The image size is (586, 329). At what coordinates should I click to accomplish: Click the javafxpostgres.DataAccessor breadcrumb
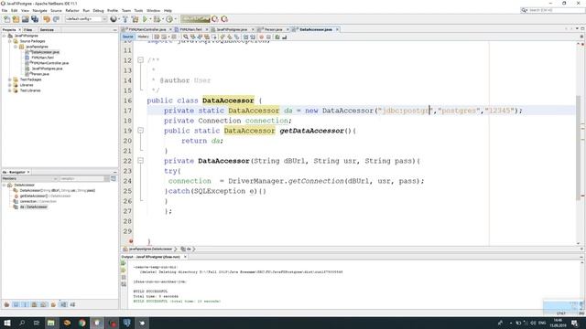tap(150, 249)
